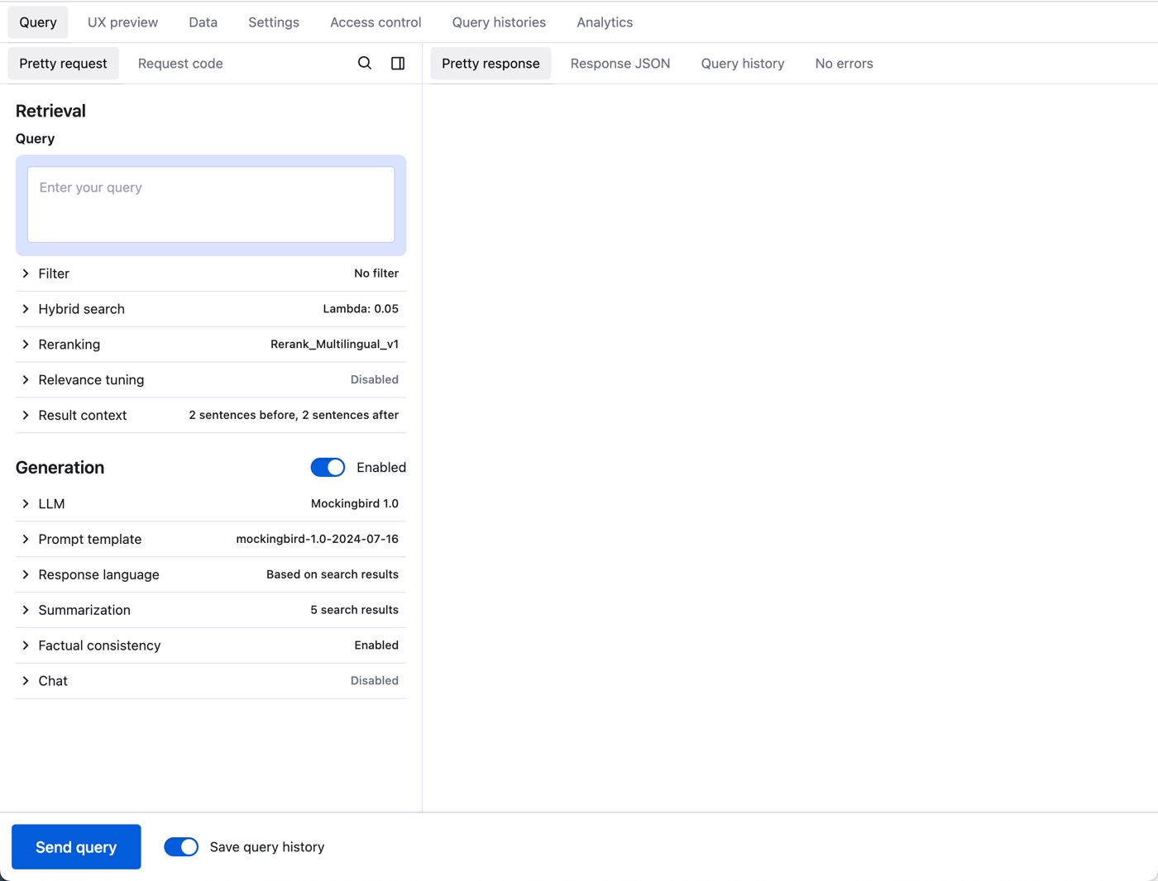1158x881 pixels.
Task: Click the Send query button
Action: (76, 846)
